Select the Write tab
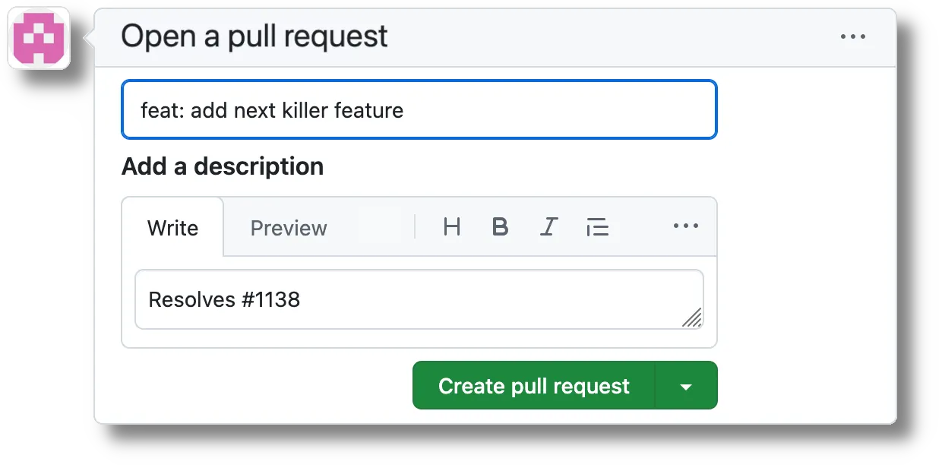The height and width of the screenshot is (471, 942). [172, 227]
